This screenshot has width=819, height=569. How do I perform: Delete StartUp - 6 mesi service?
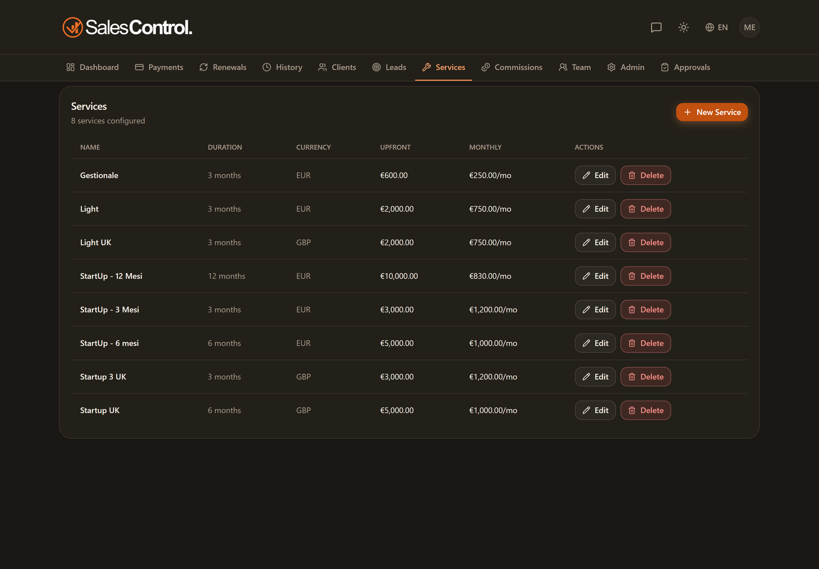click(646, 343)
